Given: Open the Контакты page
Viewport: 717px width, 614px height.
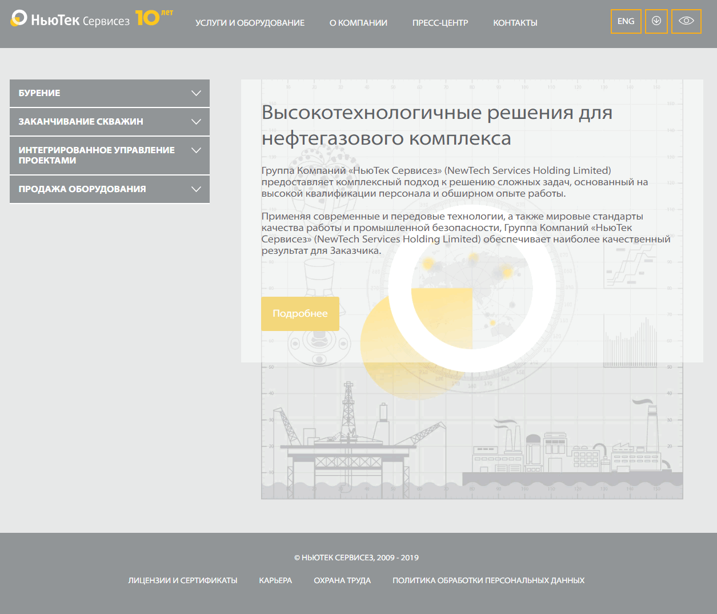Looking at the screenshot, I should 515,23.
